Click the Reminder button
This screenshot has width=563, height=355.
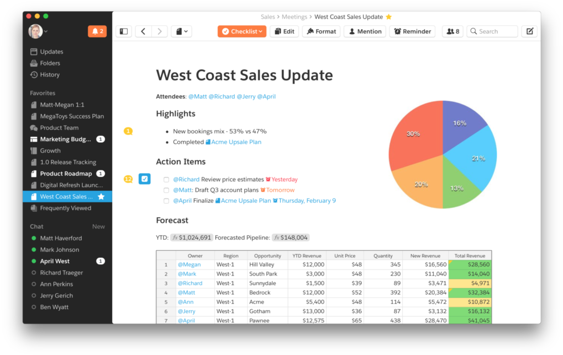[412, 31]
